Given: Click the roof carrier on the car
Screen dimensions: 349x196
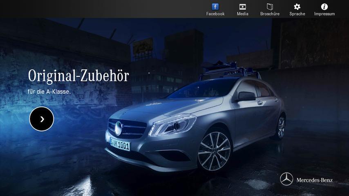Looking at the screenshot, I should click(x=229, y=70).
